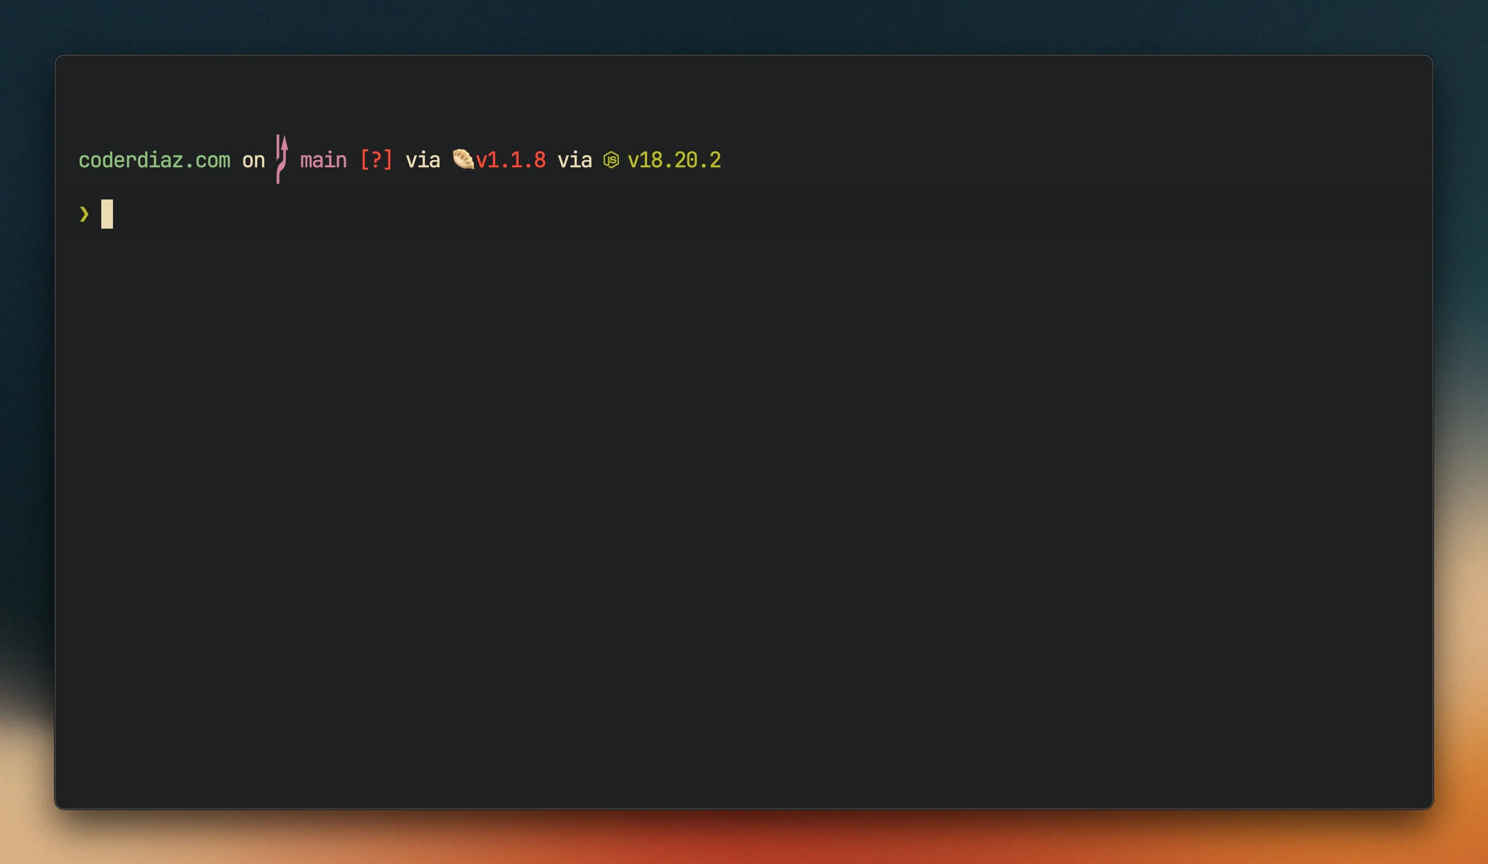Select the main branch name text
This screenshot has width=1488, height=864.
click(323, 161)
